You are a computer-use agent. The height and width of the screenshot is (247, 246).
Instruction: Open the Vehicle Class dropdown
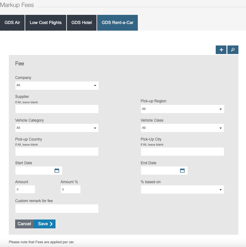point(182,128)
